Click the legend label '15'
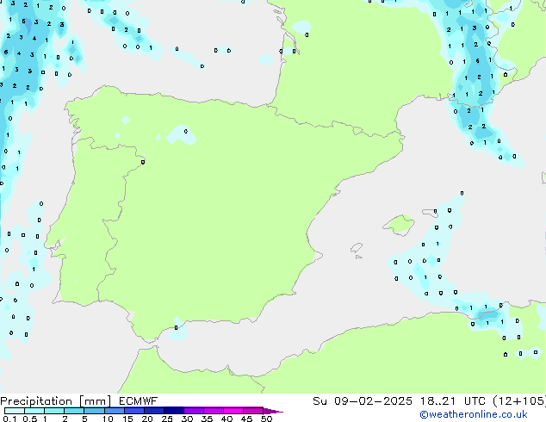The image size is (546, 422). tap(127, 419)
